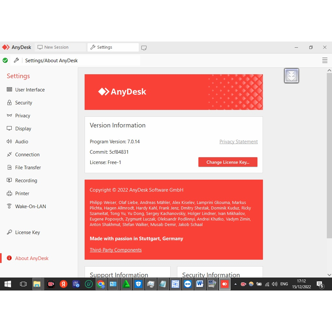Viewport: 332px width, 332px height.
Task: Open the License Key section
Action: tap(27, 232)
